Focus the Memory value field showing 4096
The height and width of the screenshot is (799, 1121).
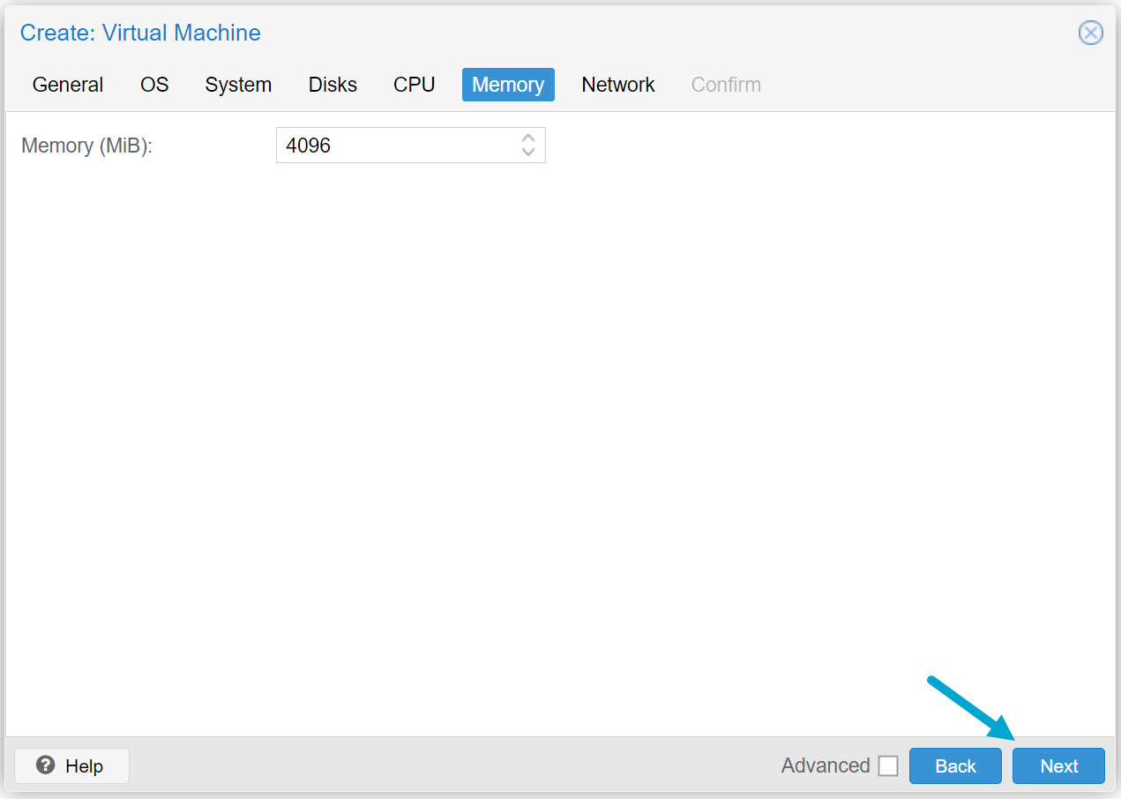(397, 146)
